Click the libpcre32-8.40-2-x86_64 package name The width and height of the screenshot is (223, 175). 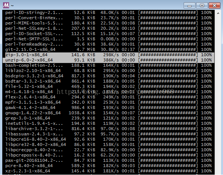click(x=36, y=144)
